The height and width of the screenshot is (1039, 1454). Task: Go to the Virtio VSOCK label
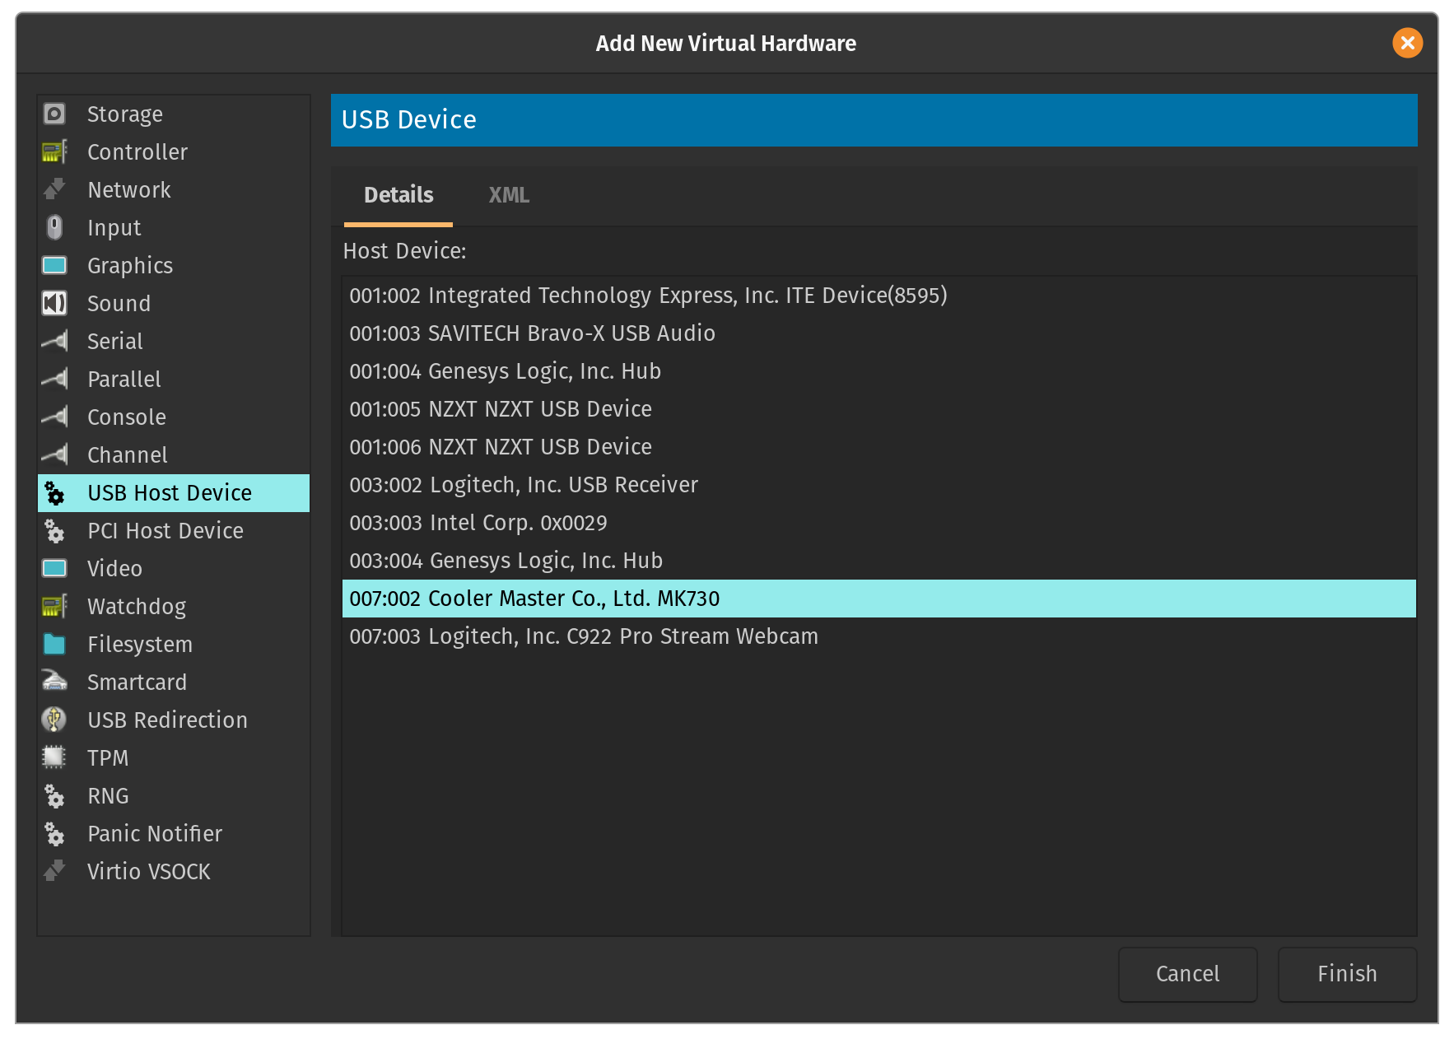click(149, 872)
